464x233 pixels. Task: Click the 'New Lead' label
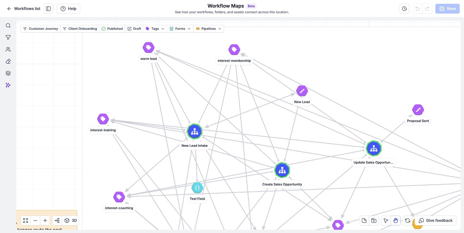click(x=302, y=102)
